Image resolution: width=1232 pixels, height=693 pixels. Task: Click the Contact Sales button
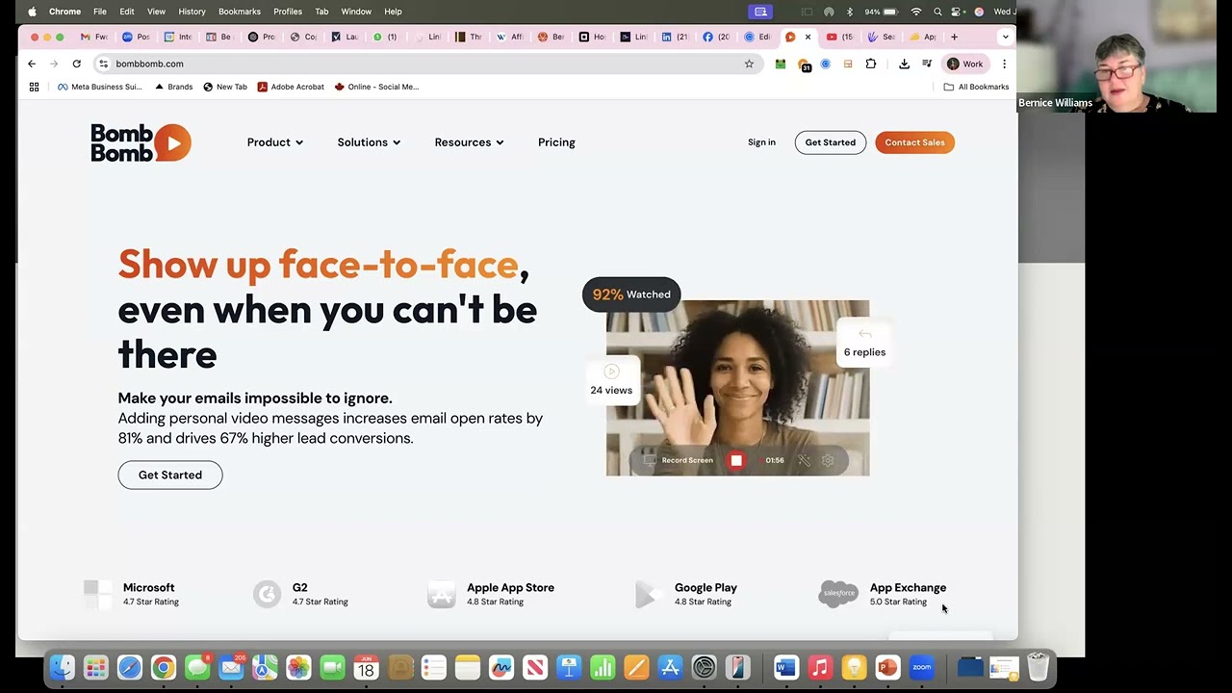914,142
